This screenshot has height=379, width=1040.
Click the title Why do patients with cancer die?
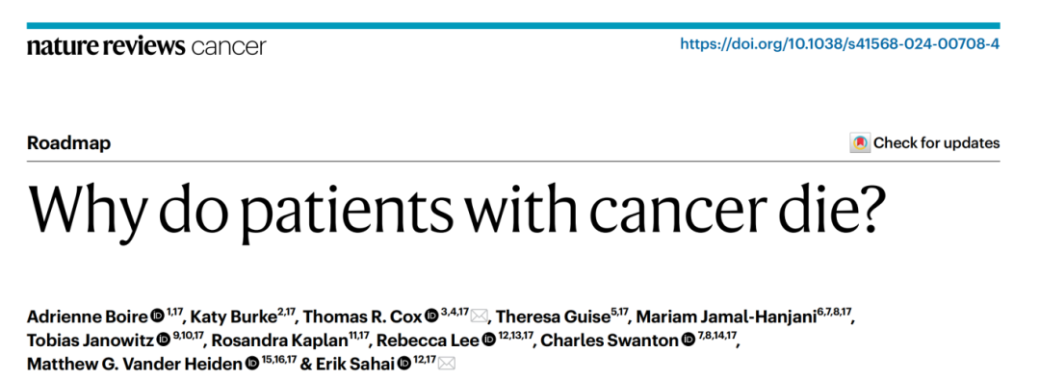(x=457, y=210)
